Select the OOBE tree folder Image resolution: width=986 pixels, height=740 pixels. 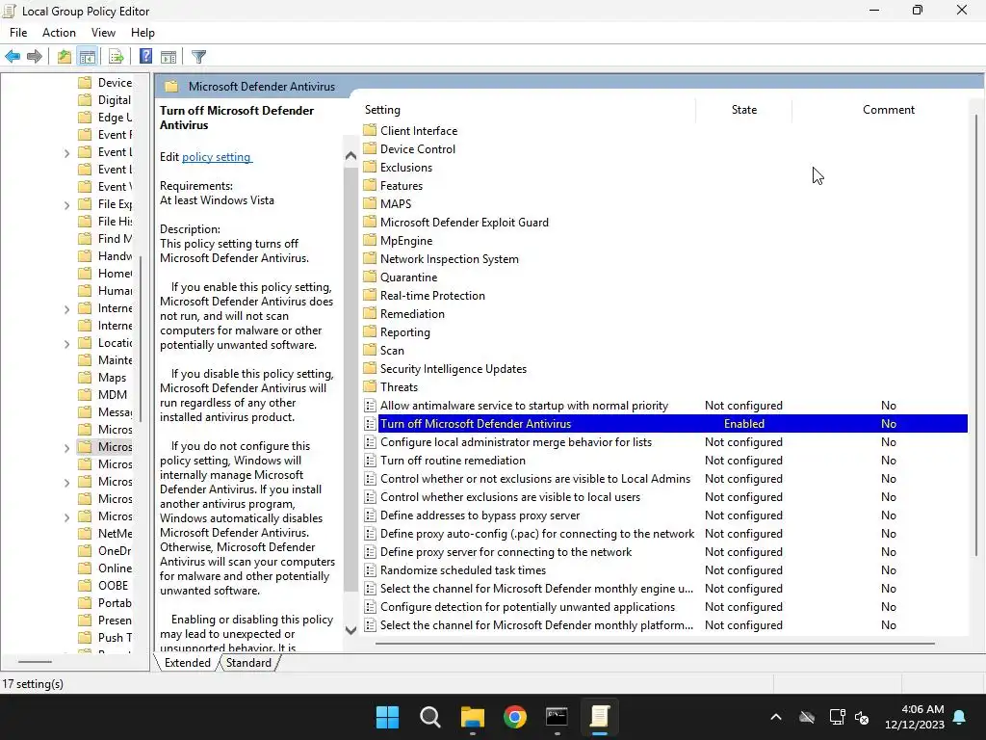click(104, 586)
